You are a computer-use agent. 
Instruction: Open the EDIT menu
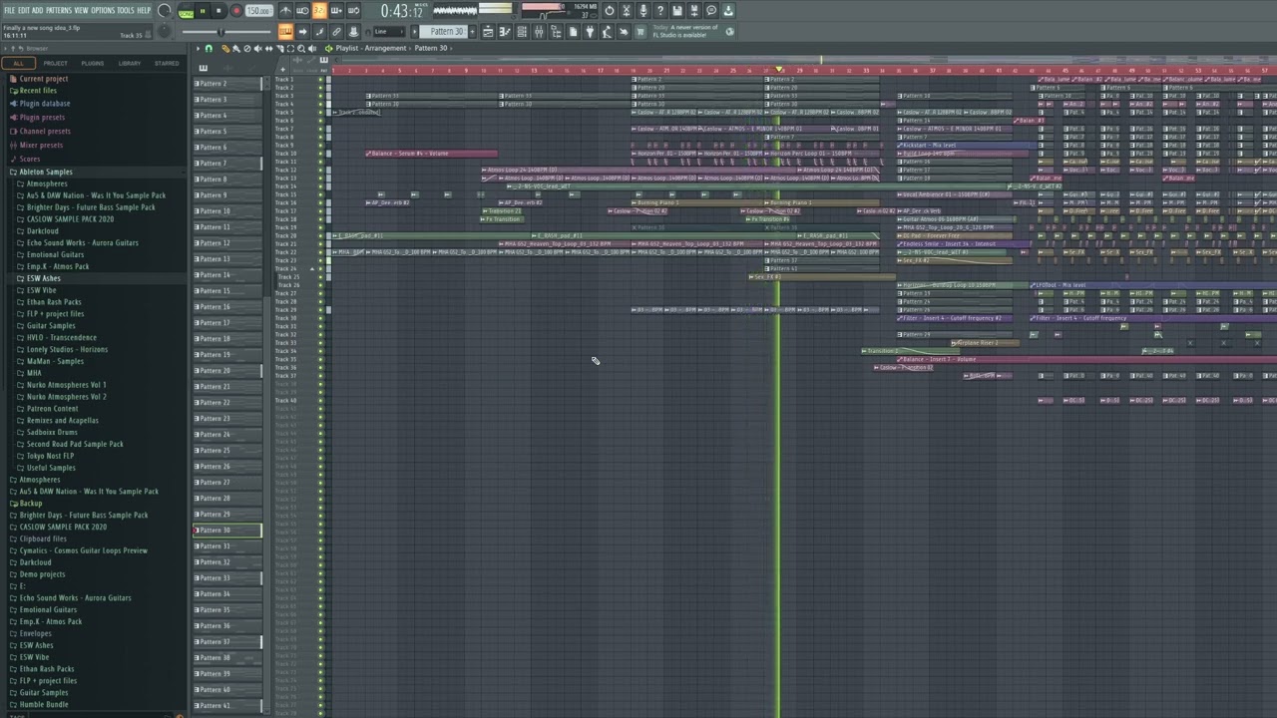[23, 10]
